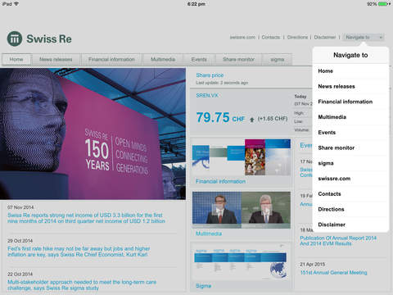Choose Directions in popover menu

tap(350, 209)
